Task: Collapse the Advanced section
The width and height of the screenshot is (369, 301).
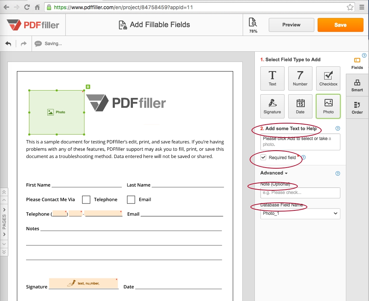Action: pos(274,173)
